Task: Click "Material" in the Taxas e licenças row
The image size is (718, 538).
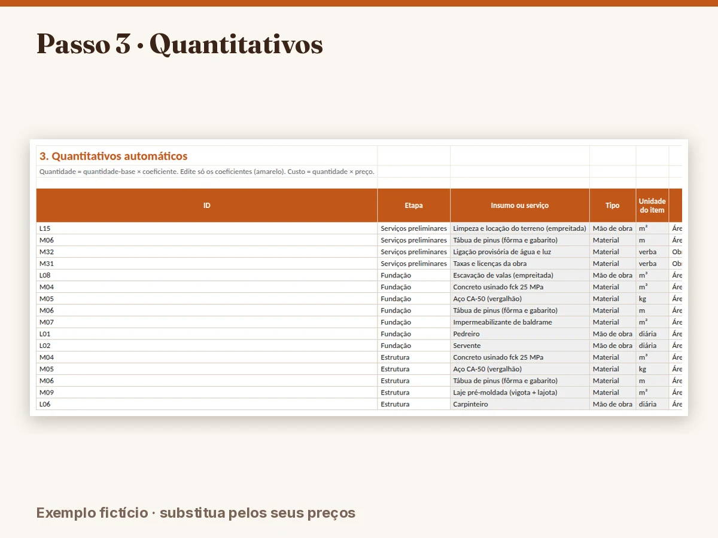Action: click(x=613, y=264)
